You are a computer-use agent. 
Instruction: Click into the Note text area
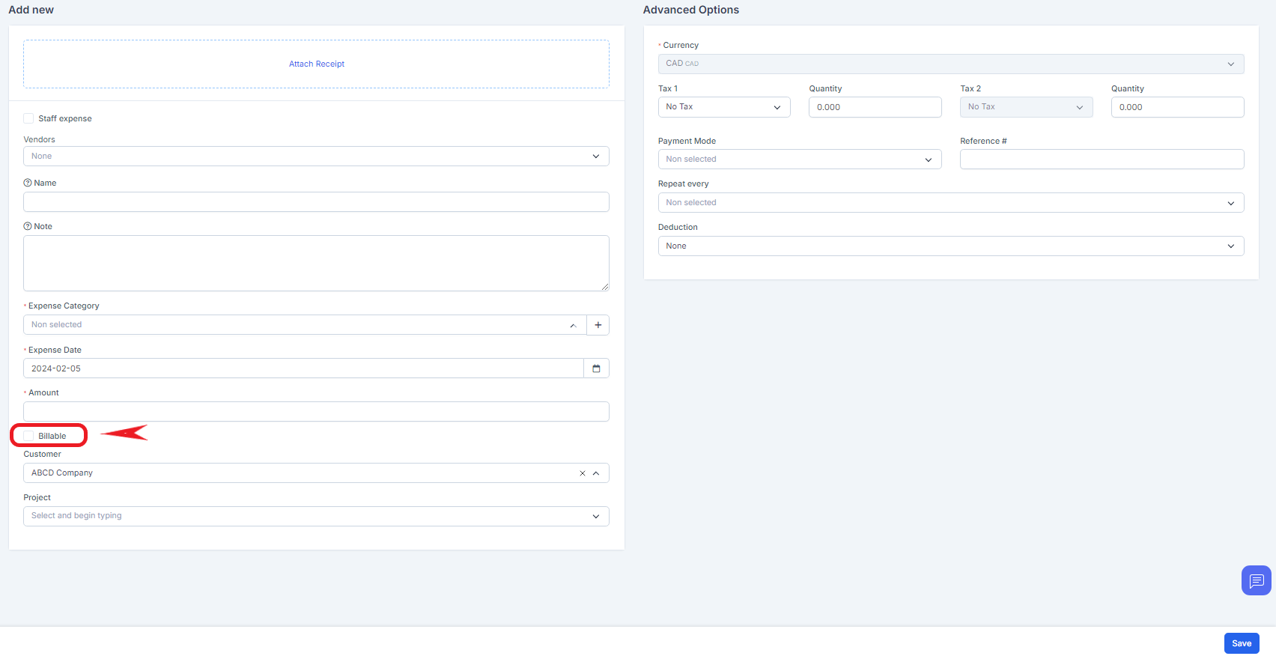pos(316,264)
